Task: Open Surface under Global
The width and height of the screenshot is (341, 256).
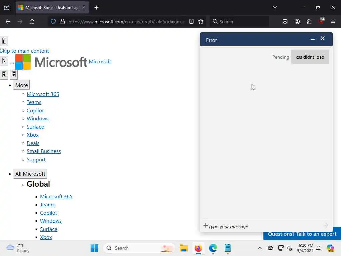Action: tap(49, 229)
